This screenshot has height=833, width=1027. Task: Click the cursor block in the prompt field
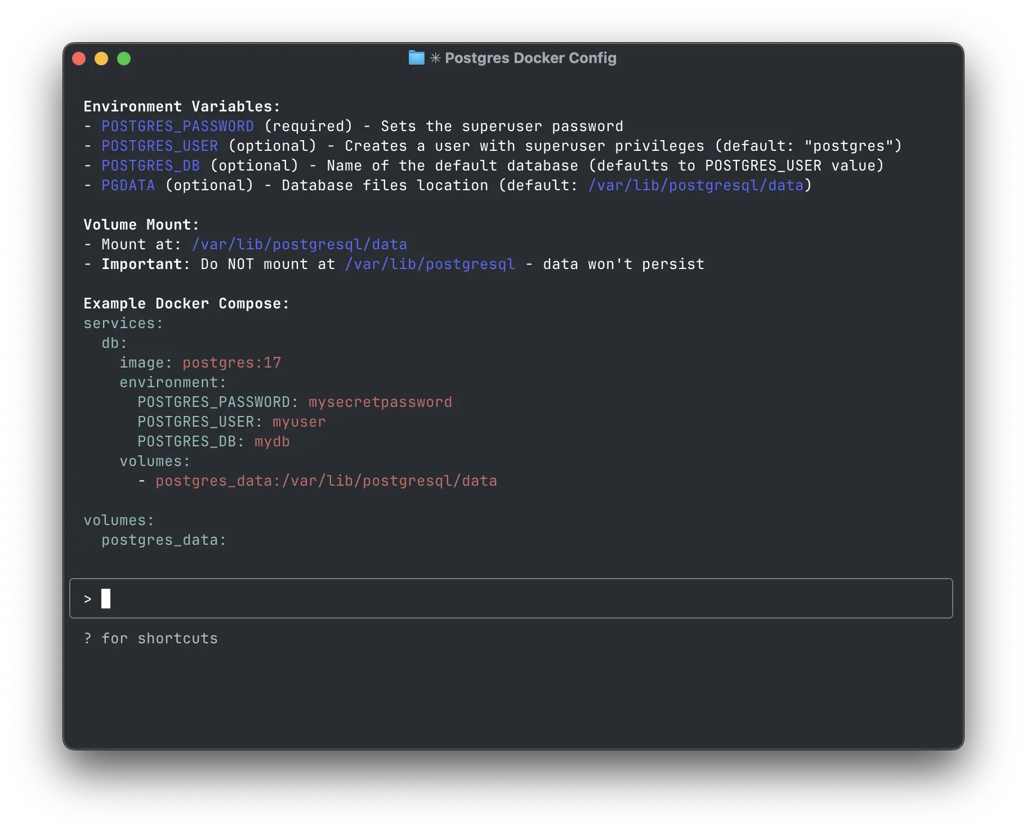[106, 598]
